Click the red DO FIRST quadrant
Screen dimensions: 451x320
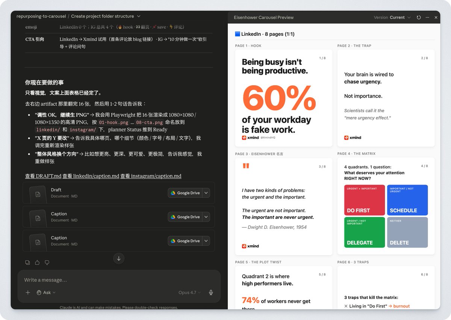point(365,200)
